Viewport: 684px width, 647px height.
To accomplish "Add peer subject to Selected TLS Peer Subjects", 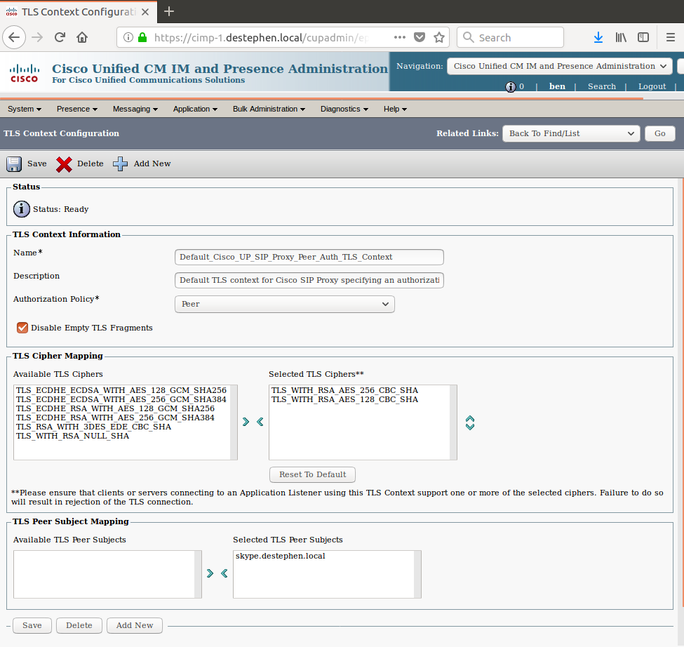I will (210, 573).
